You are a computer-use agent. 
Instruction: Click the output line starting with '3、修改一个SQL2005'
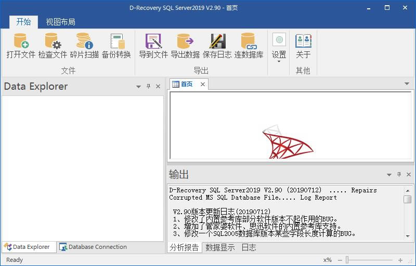pos(264,234)
